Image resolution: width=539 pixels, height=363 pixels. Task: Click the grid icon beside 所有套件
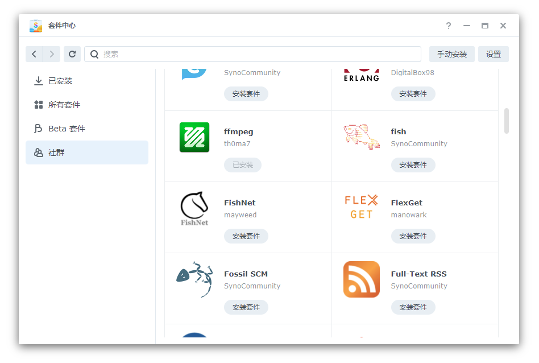point(39,105)
